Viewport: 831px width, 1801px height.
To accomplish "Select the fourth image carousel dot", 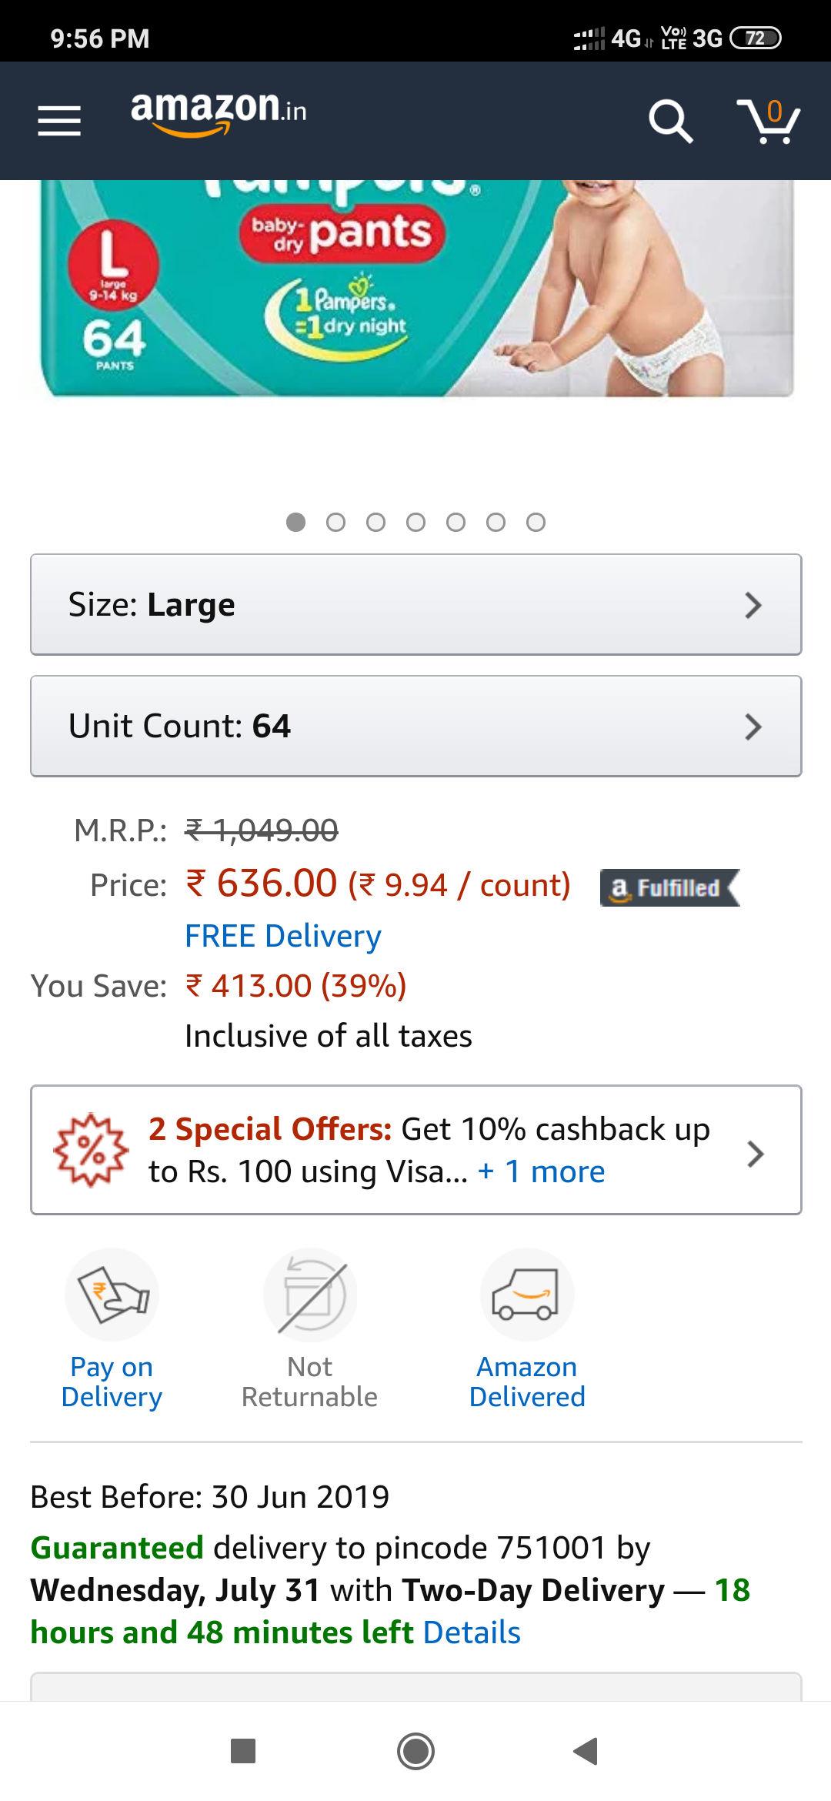I will (x=415, y=523).
